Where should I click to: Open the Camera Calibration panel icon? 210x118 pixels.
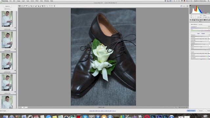[205, 20]
